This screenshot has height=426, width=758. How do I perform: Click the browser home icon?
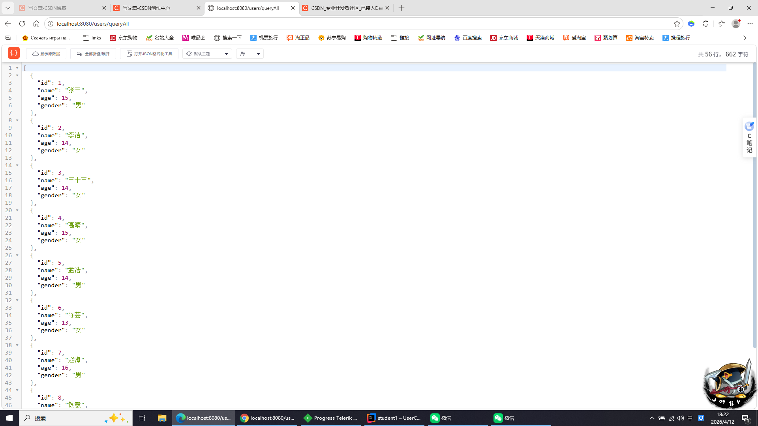(x=36, y=24)
